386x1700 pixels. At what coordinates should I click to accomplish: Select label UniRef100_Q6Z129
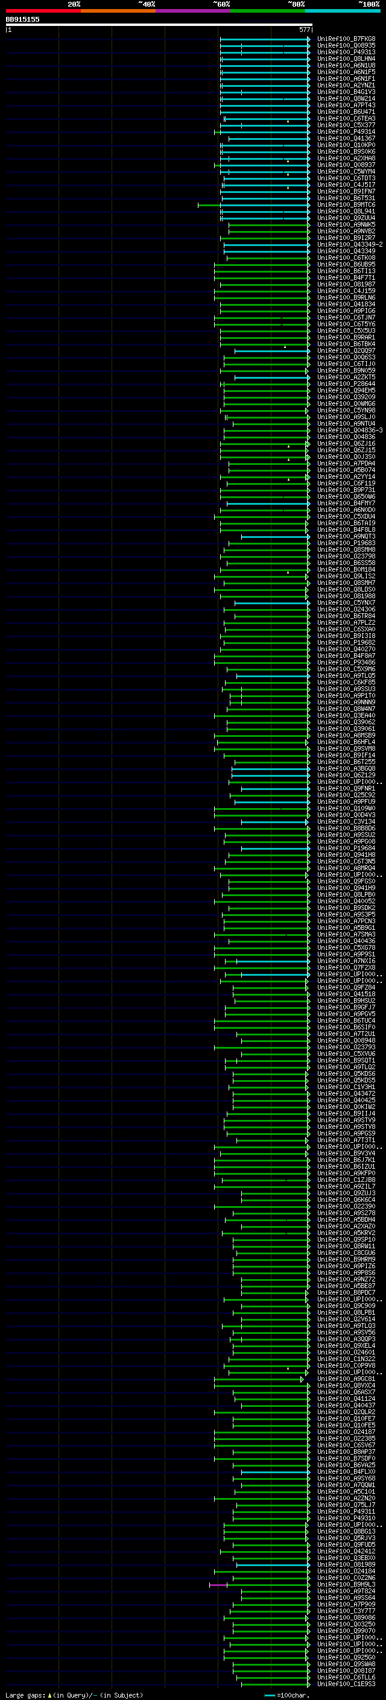pos(346,775)
